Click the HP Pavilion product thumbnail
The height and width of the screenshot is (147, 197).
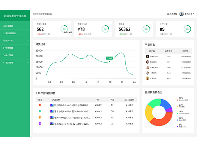point(52,111)
